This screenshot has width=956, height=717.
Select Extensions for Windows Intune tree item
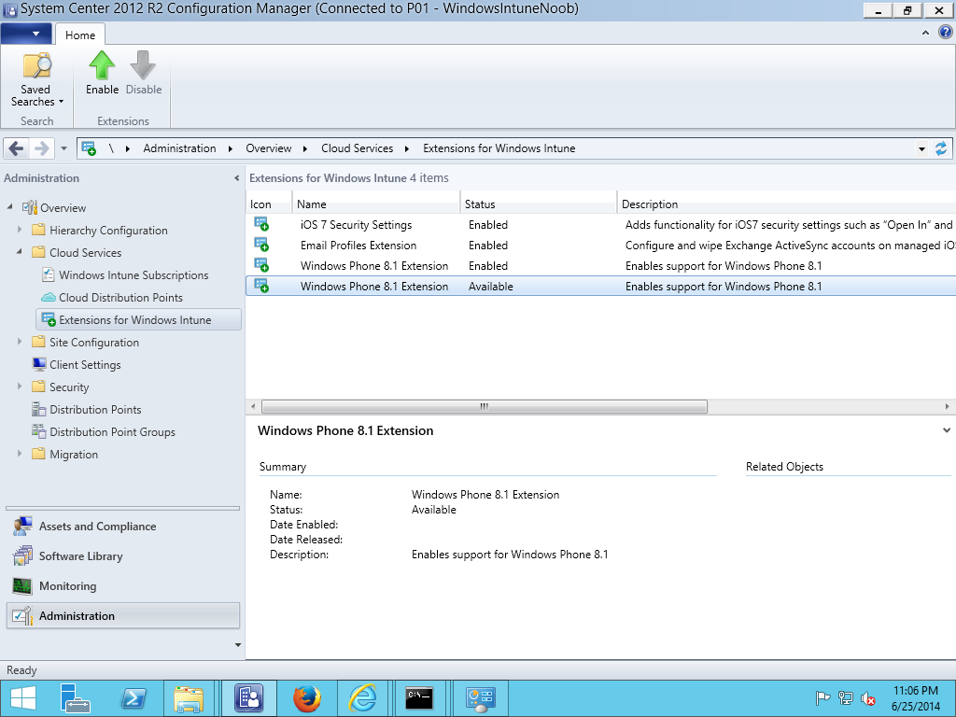click(x=138, y=319)
